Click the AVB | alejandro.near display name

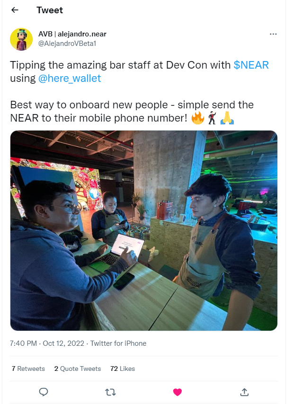tap(72, 34)
